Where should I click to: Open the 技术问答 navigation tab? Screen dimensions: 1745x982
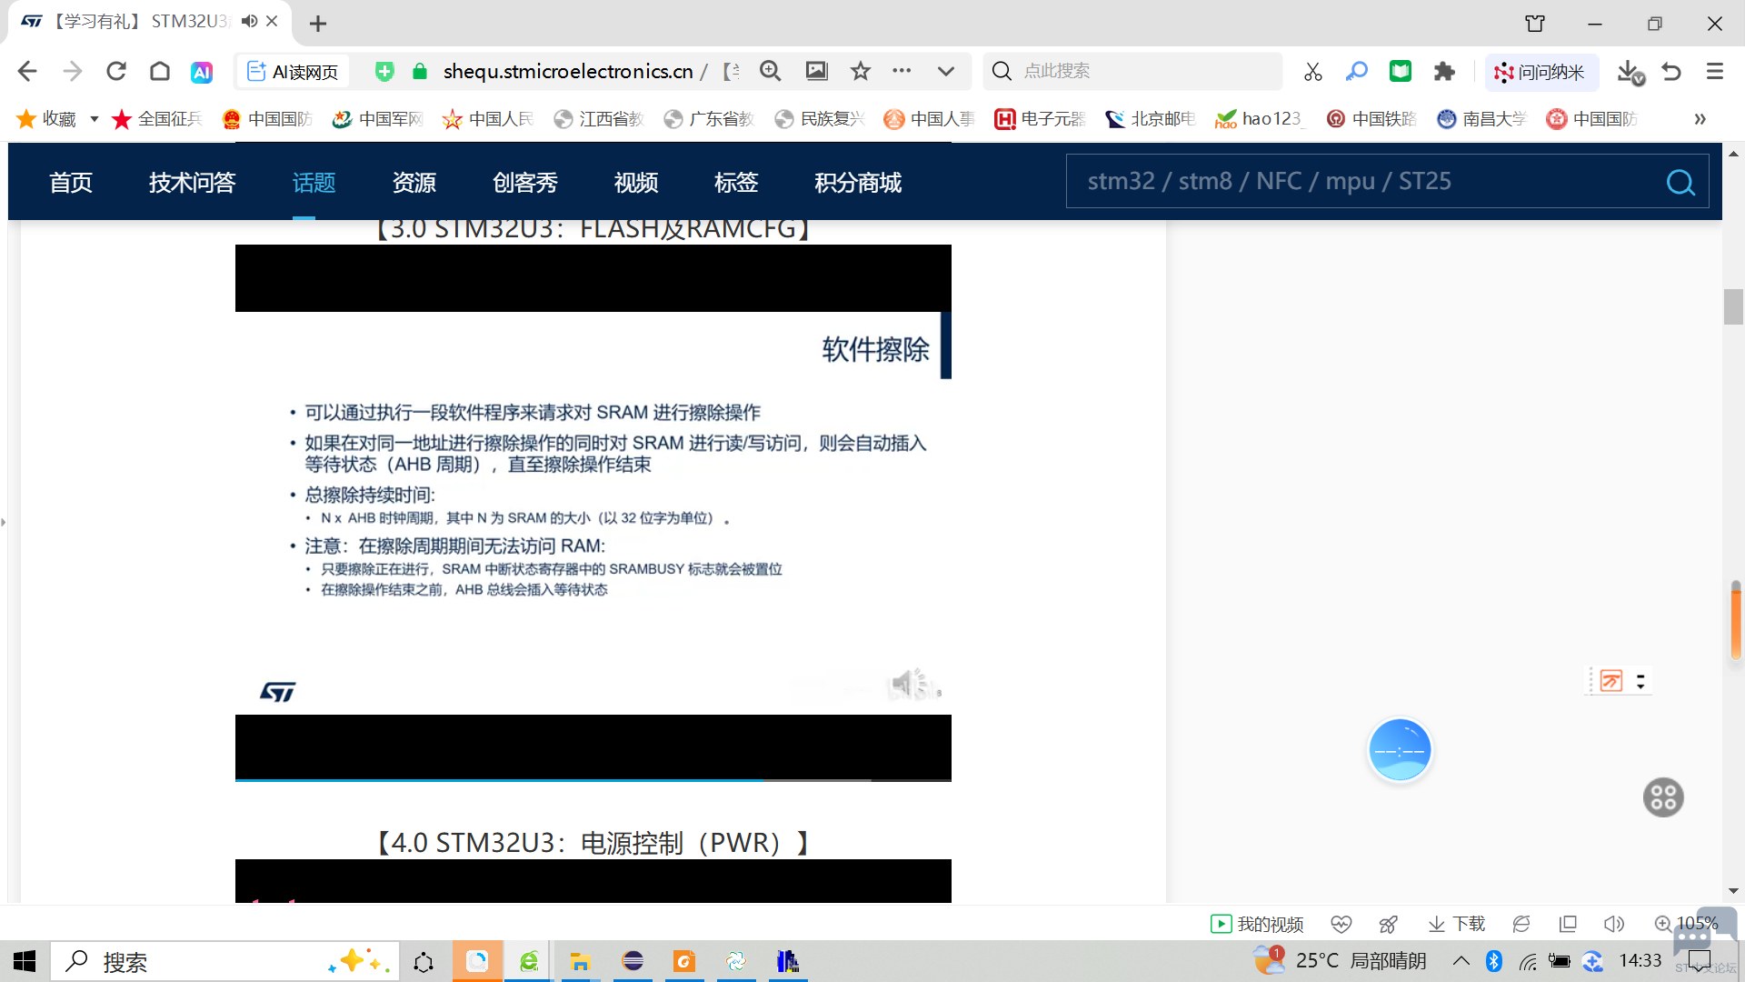point(192,183)
